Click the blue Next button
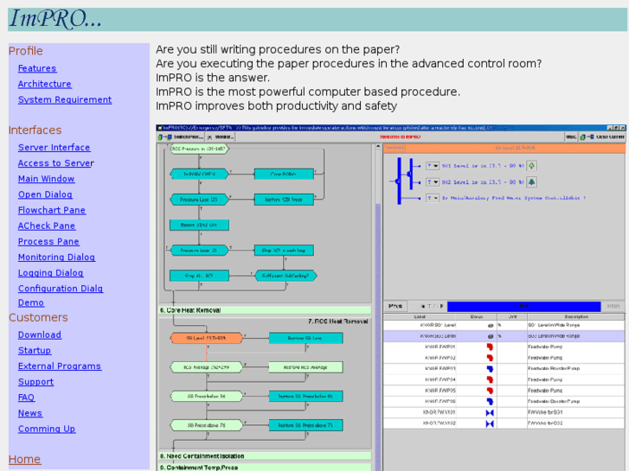This screenshot has height=471, width=629. pyautogui.click(x=524, y=306)
